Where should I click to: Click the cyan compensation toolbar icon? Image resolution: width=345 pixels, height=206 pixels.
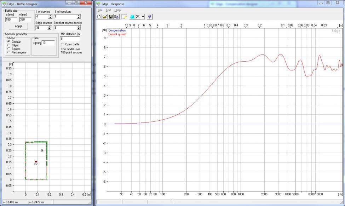(132, 17)
